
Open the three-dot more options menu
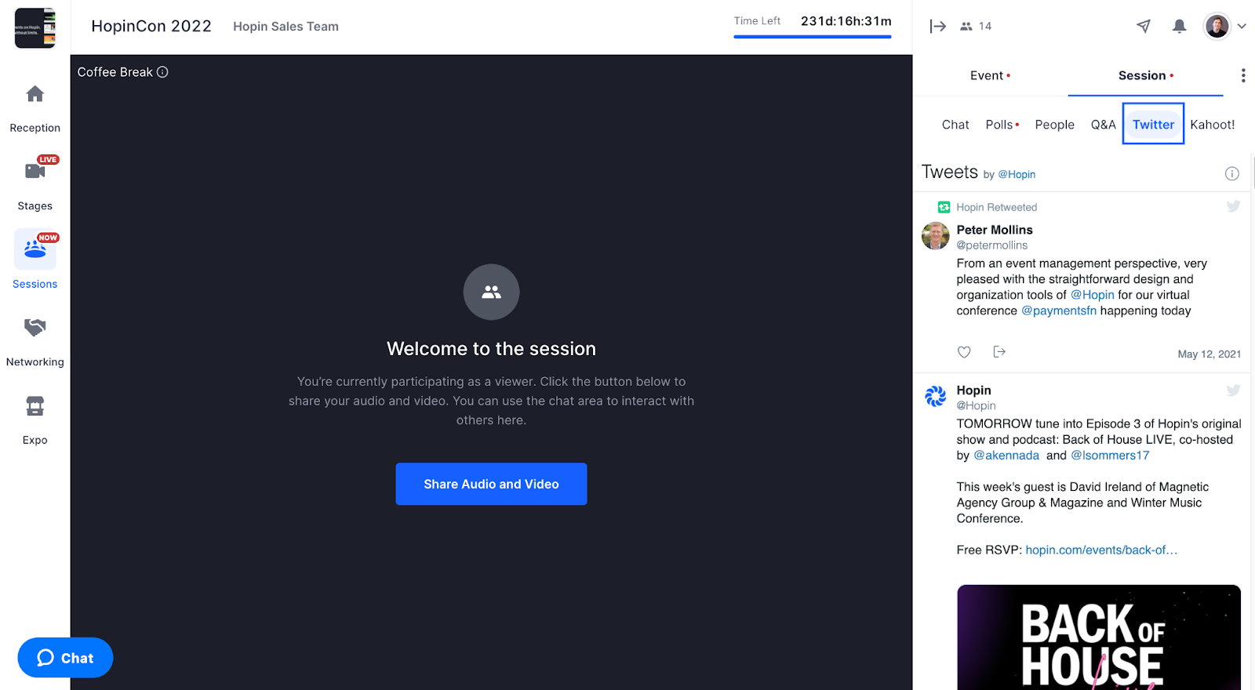(x=1243, y=75)
